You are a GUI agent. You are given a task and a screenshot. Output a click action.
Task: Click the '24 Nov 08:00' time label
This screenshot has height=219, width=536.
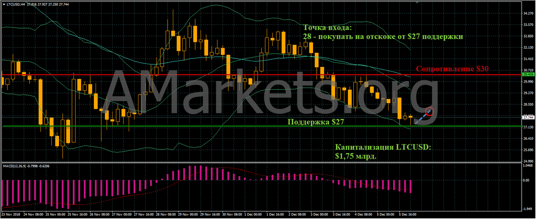coord(33,214)
